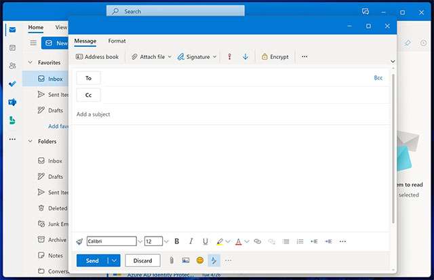The width and height of the screenshot is (434, 280).
Task: Open font color dropdown arrow
Action: click(247, 241)
